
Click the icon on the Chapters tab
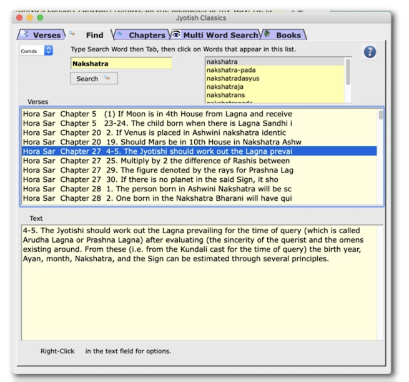point(119,35)
